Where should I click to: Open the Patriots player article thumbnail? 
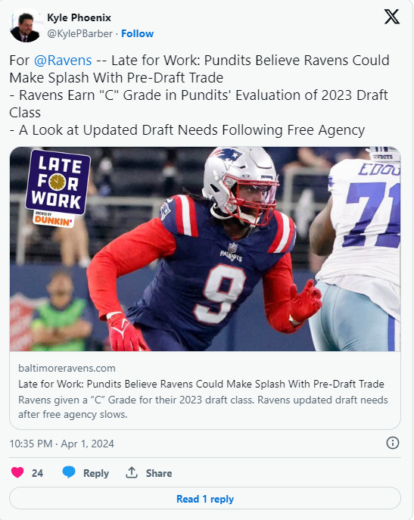pos(205,249)
